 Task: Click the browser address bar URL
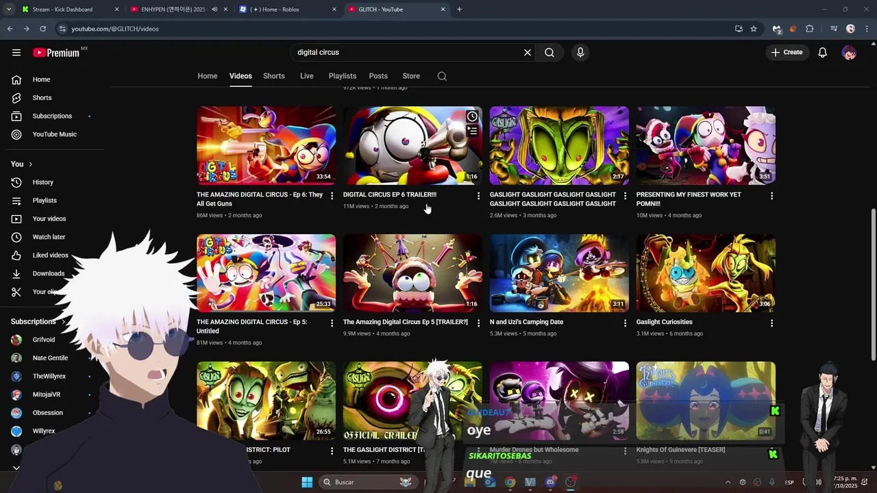pos(115,29)
